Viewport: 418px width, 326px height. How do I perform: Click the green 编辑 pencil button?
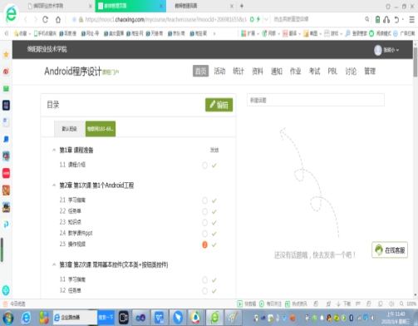[219, 105]
